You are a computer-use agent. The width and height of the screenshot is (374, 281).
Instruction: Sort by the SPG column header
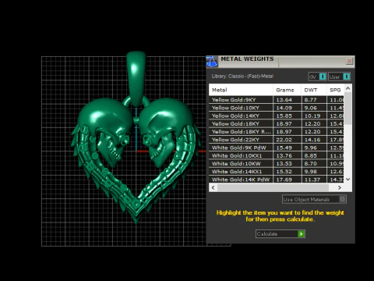pyautogui.click(x=335, y=90)
